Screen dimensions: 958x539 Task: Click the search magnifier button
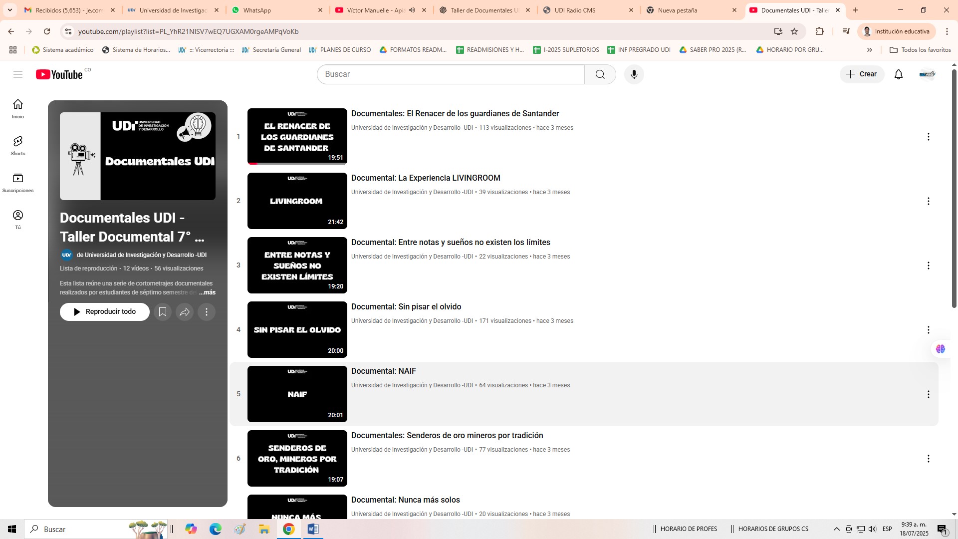tap(600, 74)
